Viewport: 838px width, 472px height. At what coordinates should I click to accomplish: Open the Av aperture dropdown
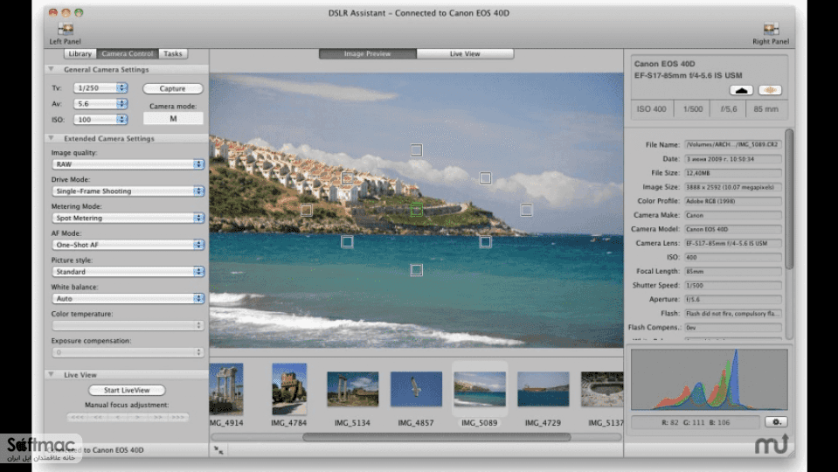[100, 104]
